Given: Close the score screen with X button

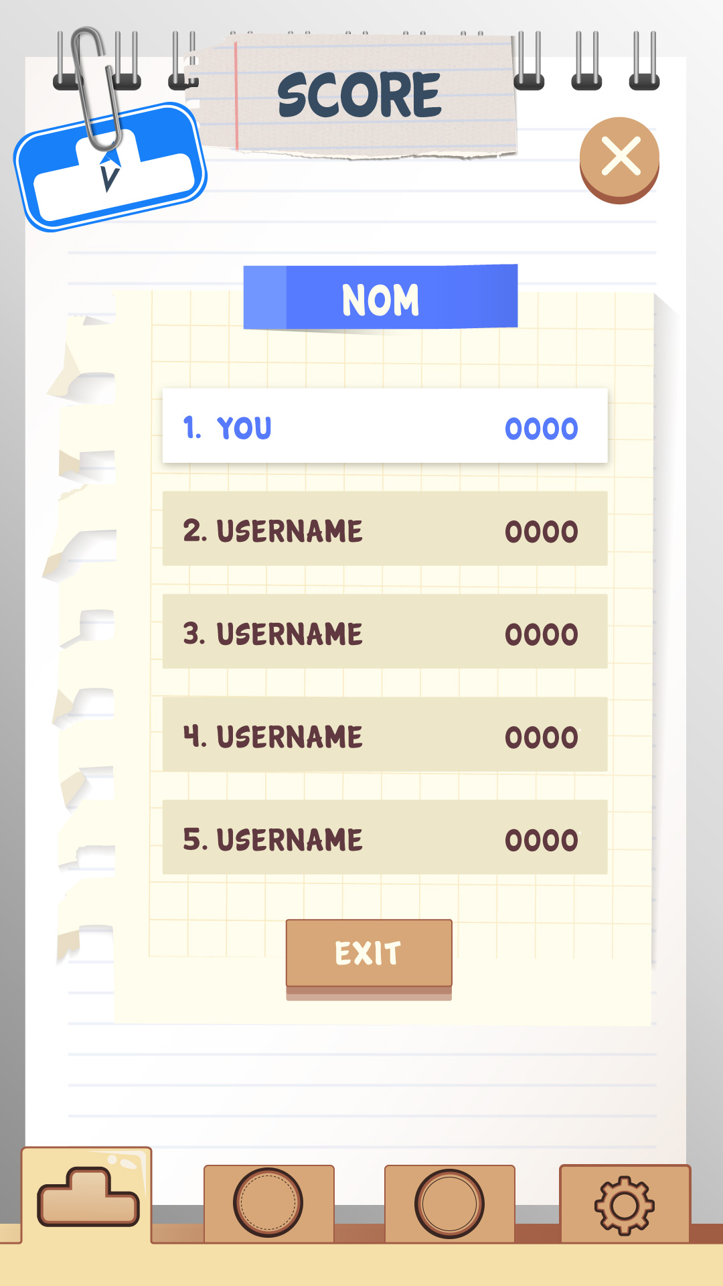Looking at the screenshot, I should (620, 158).
